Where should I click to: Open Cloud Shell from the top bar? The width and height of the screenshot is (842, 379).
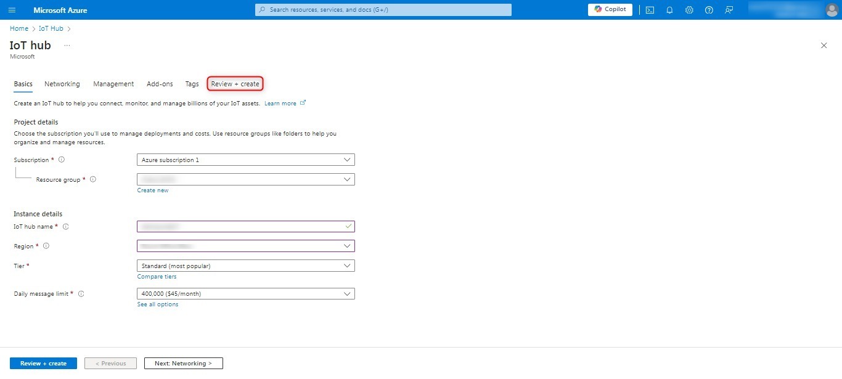point(650,10)
